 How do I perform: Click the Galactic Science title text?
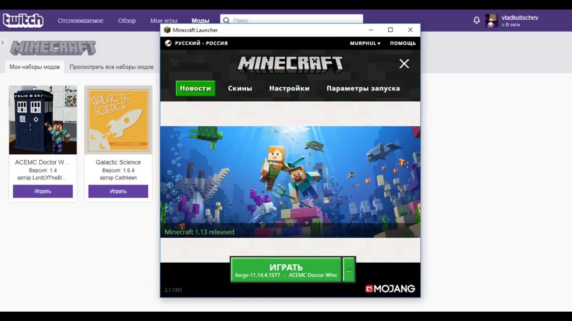point(118,162)
